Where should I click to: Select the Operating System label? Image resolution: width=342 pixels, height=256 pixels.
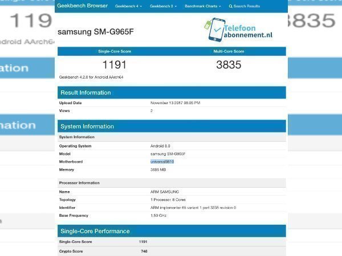(x=75, y=146)
